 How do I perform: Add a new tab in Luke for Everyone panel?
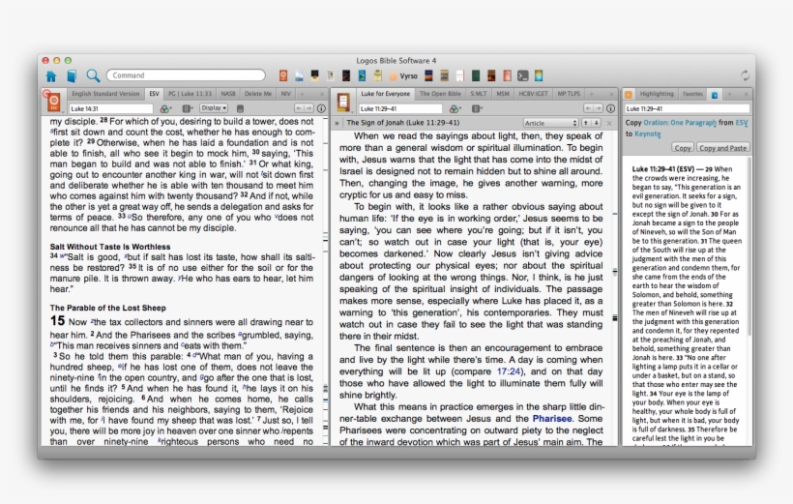(x=592, y=94)
